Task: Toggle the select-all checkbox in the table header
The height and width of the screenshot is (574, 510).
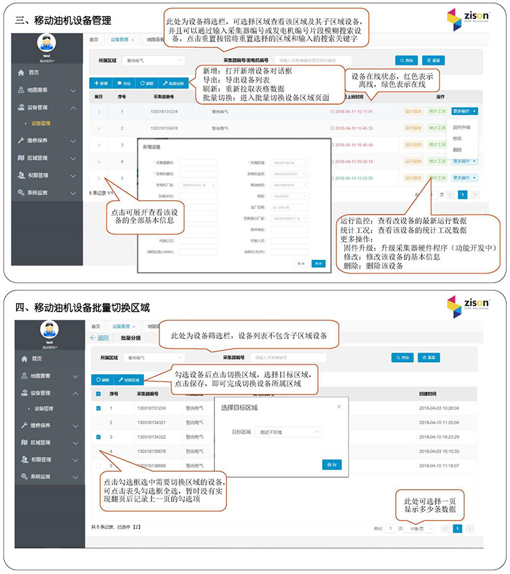Action: (x=98, y=394)
